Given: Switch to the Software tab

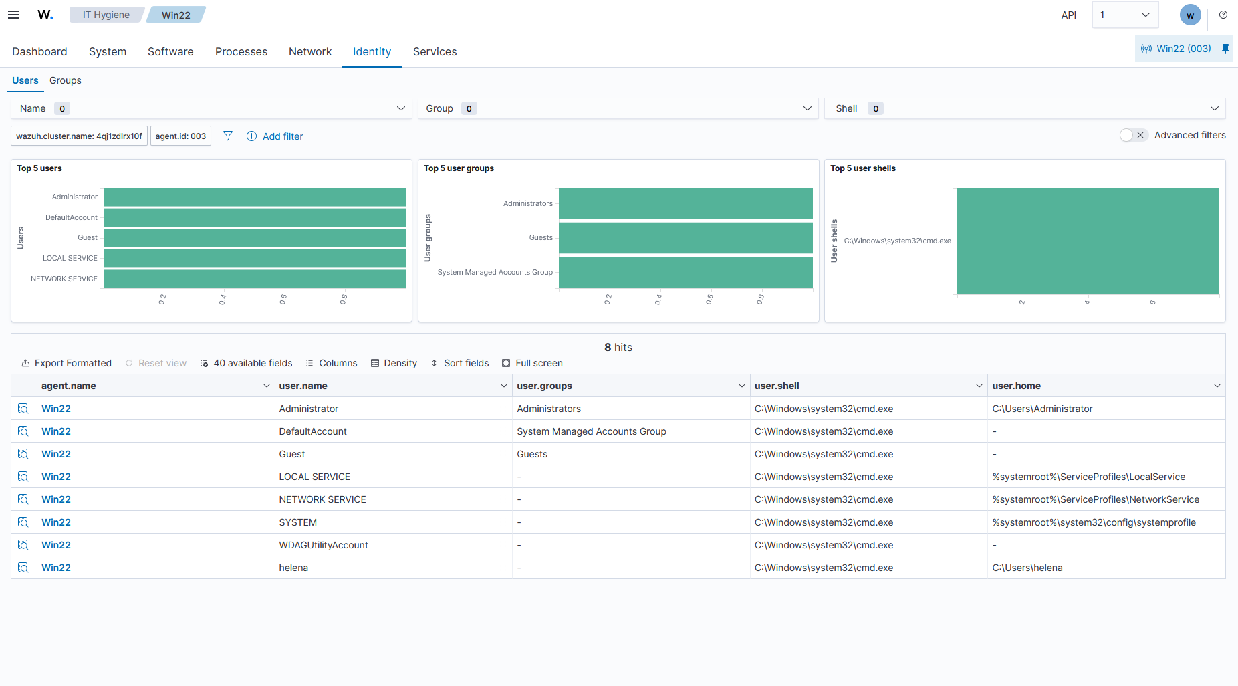Looking at the screenshot, I should 170,51.
